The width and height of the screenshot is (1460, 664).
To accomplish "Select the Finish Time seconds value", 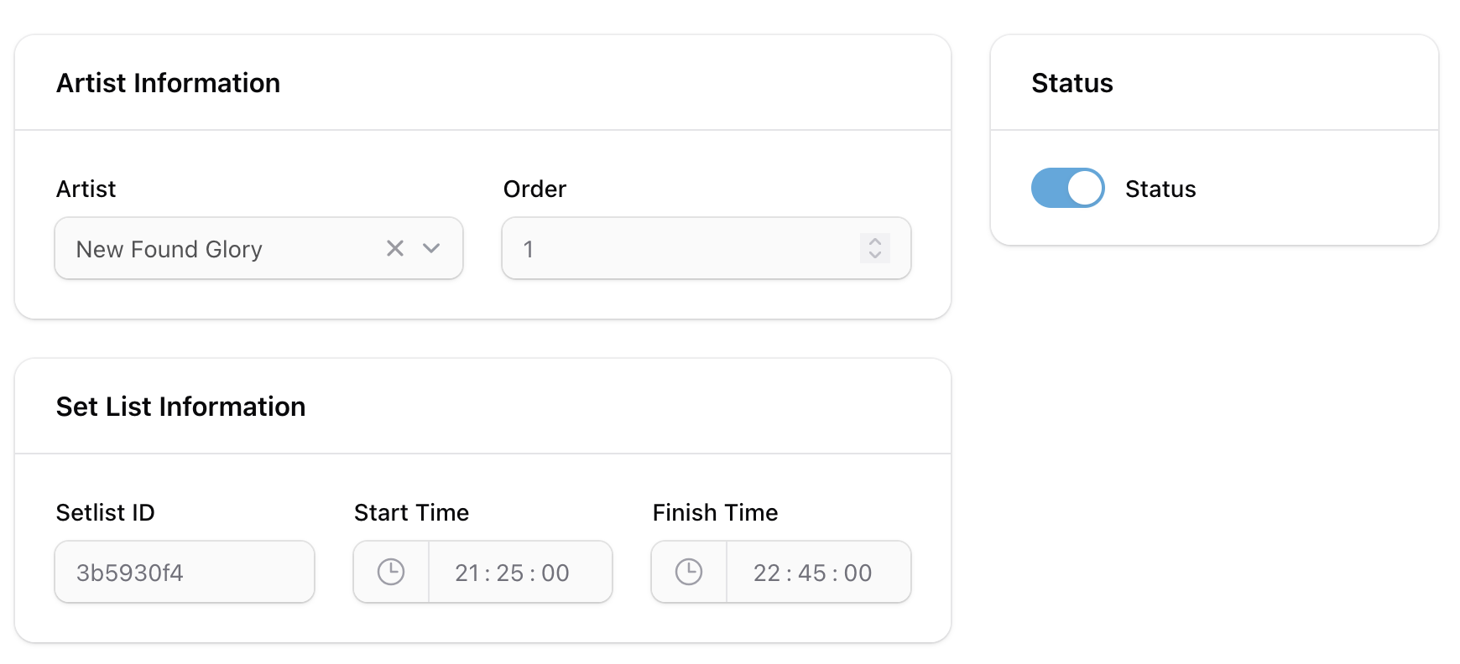I will pyautogui.click(x=858, y=573).
